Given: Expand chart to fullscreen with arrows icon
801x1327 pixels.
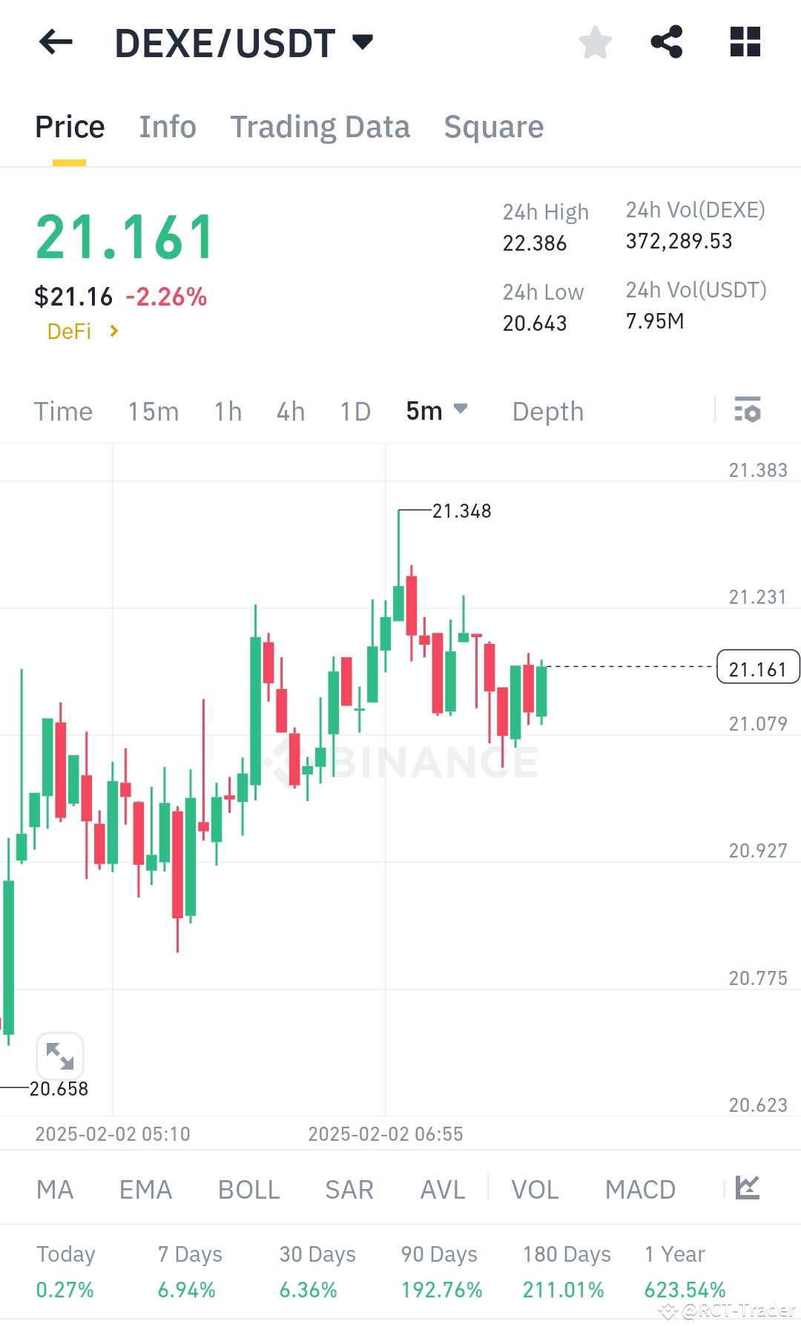Looking at the screenshot, I should point(60,1056).
